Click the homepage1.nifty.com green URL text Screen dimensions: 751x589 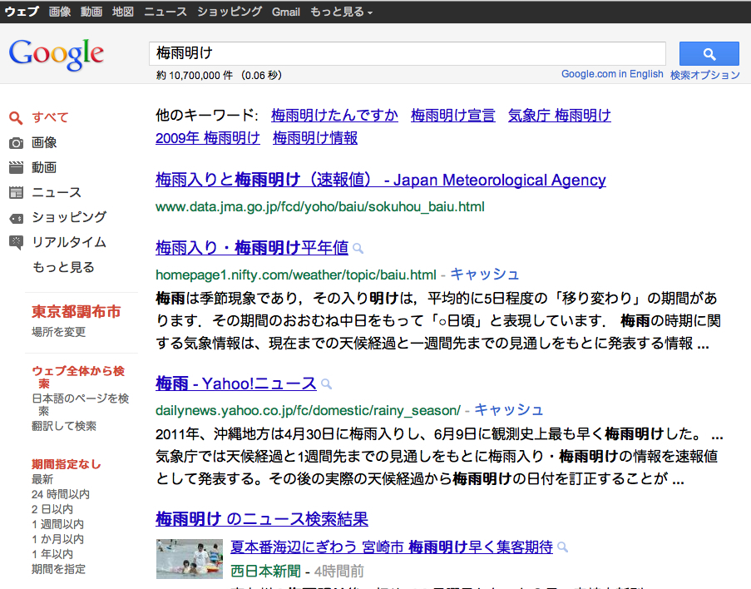click(296, 275)
